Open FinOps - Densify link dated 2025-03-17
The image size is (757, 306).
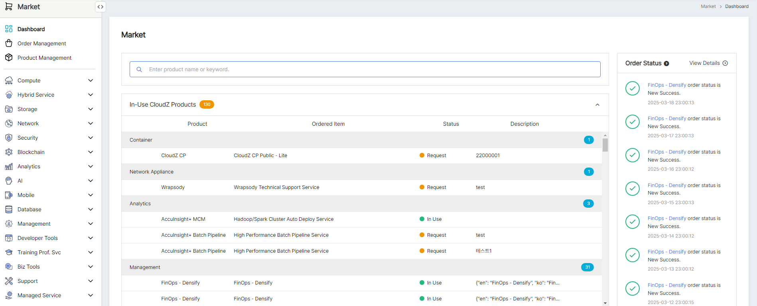click(667, 119)
